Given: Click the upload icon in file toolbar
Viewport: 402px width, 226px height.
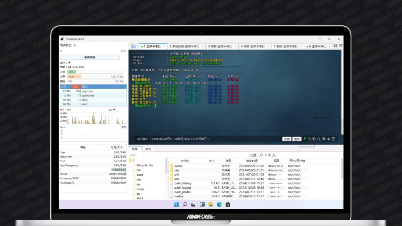Looking at the screenshot, I should coord(274,155).
